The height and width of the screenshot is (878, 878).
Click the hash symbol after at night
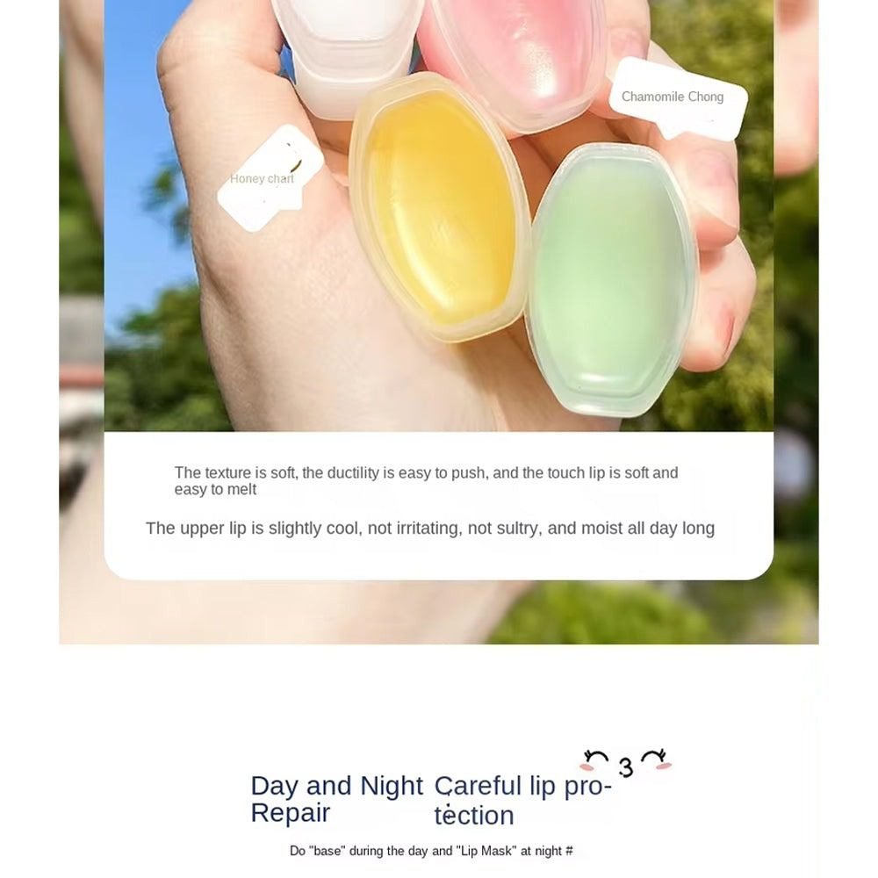(569, 851)
